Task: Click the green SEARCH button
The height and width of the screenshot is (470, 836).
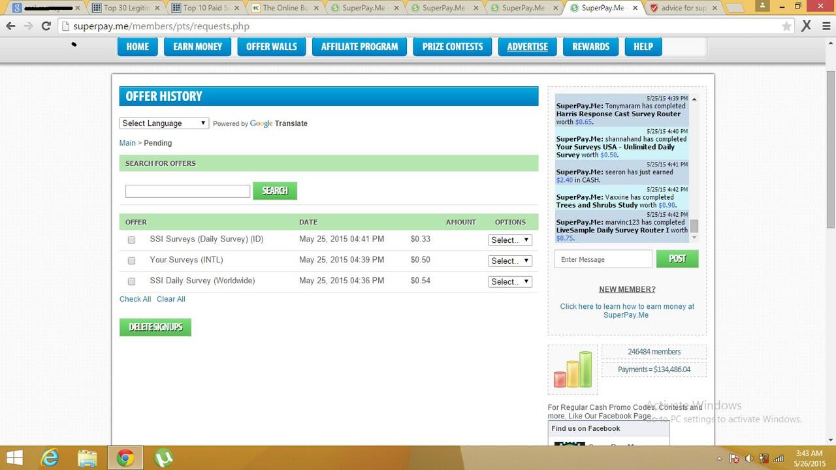Action: tap(275, 191)
